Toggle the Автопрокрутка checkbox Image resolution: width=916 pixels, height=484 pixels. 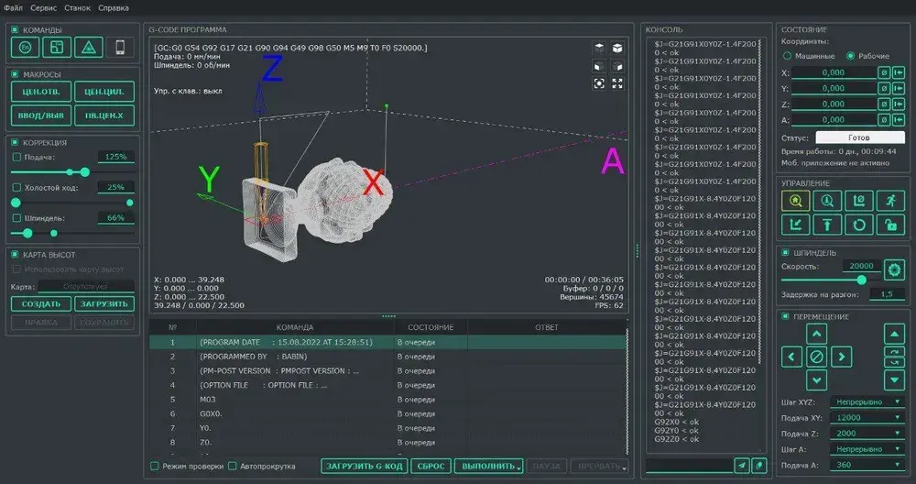pyautogui.click(x=233, y=466)
